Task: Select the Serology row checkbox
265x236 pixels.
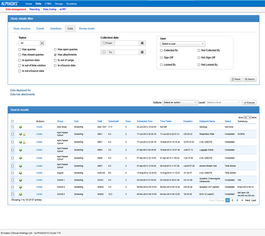Action: [x=12, y=127]
